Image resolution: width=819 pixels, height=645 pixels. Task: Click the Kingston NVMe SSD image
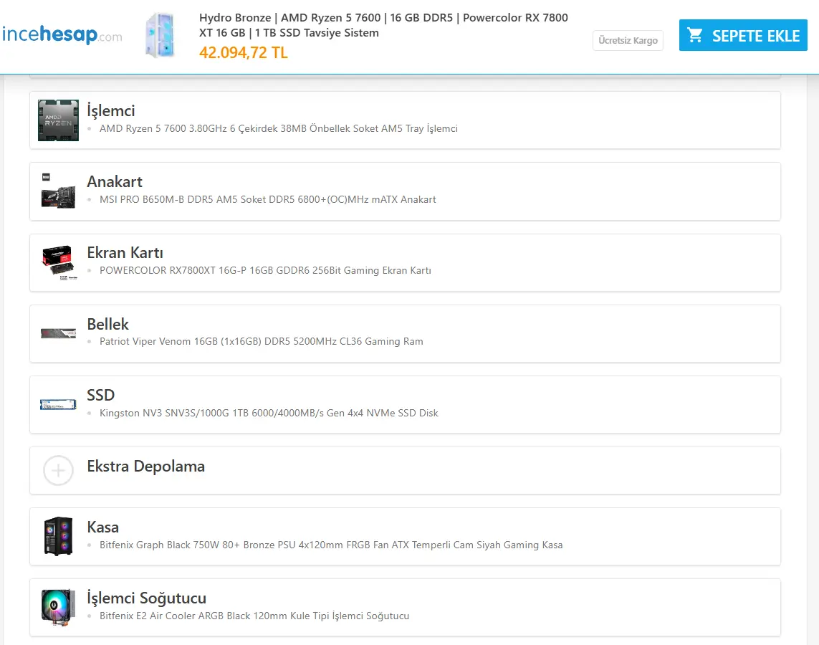click(59, 404)
